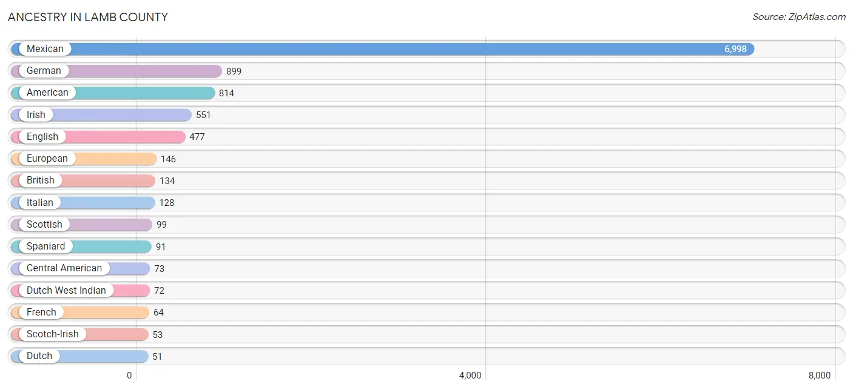
Task: Select the Italian label pill
Action: pos(40,203)
